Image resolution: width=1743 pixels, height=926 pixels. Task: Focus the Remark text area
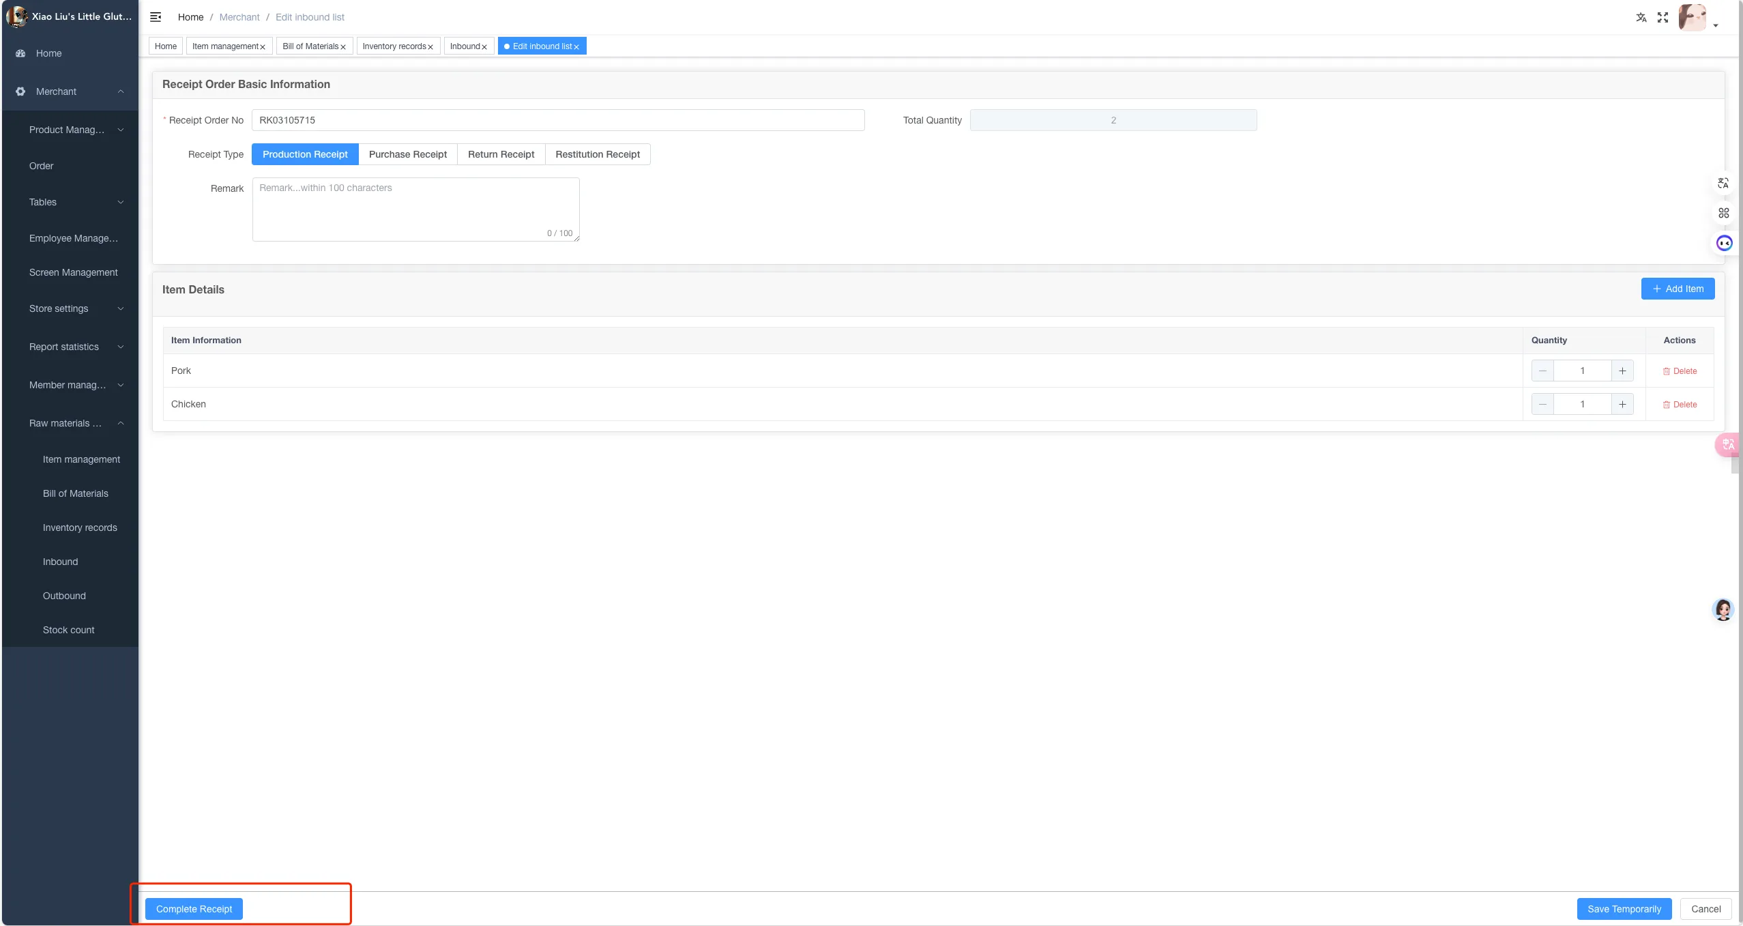(x=416, y=209)
